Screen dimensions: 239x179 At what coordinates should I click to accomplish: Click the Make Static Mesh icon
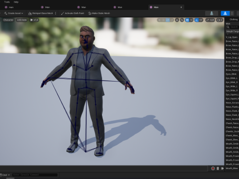click(x=90, y=13)
